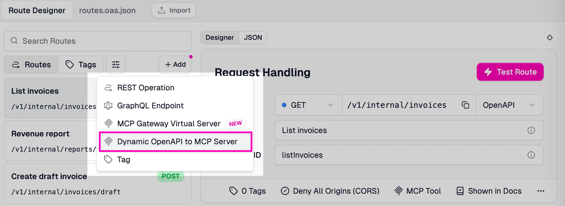Click the REST Operation menu icon
The height and width of the screenshot is (206, 565).
(108, 88)
